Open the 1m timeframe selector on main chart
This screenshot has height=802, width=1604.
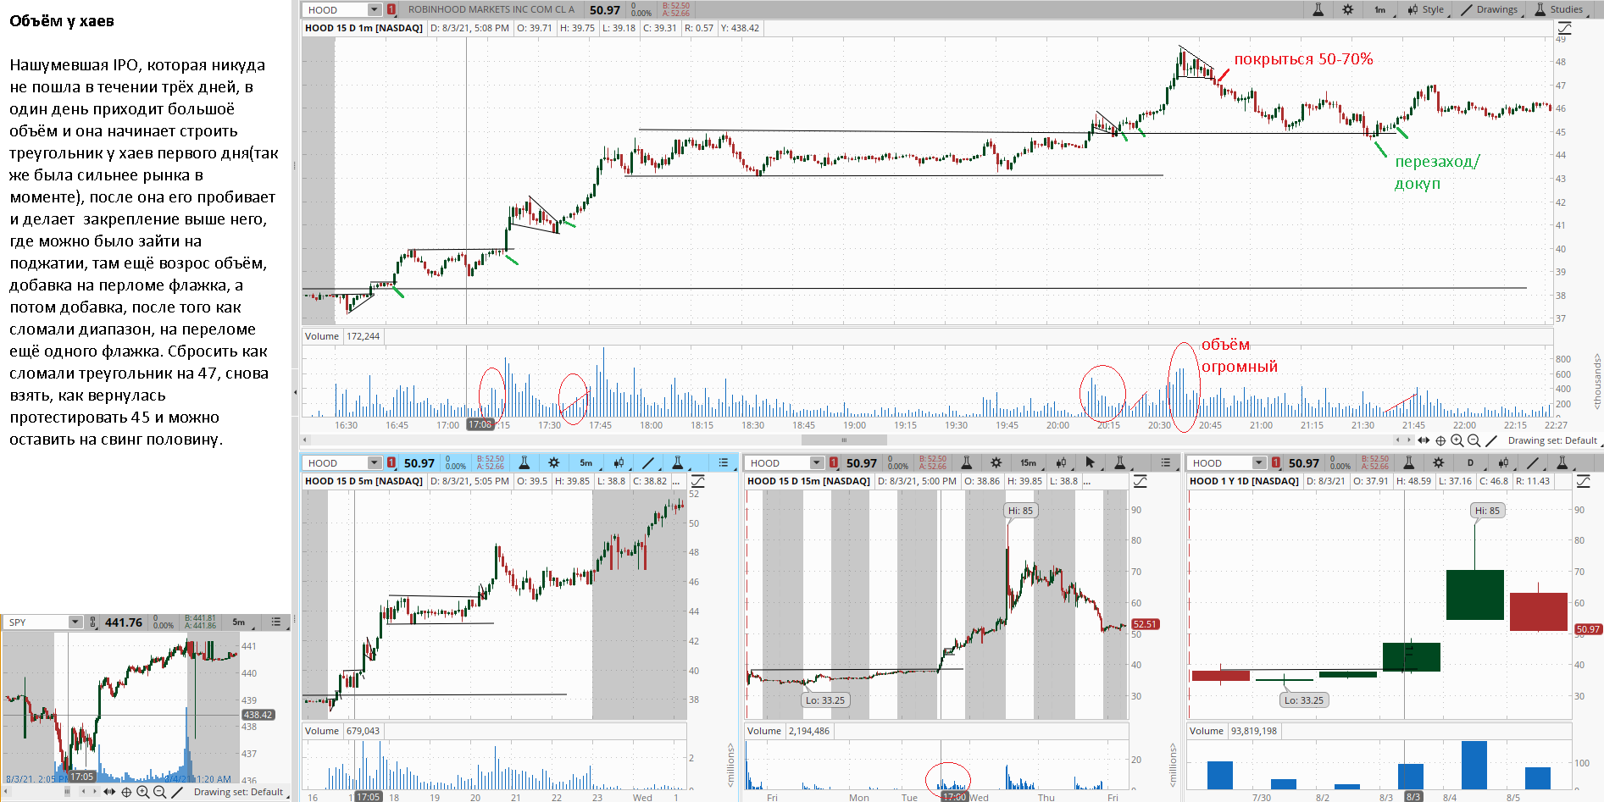click(1380, 9)
